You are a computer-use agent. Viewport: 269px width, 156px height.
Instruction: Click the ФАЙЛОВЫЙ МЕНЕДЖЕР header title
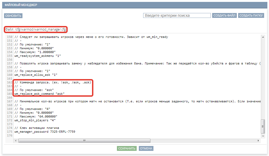coord(21,5)
